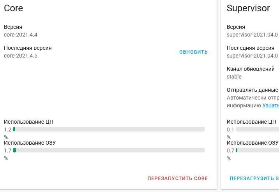
Task: Select the Core card title
Action: coord(13,8)
